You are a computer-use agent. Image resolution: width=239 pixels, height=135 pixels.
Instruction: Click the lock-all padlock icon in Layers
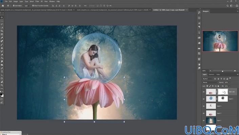(x=218, y=86)
